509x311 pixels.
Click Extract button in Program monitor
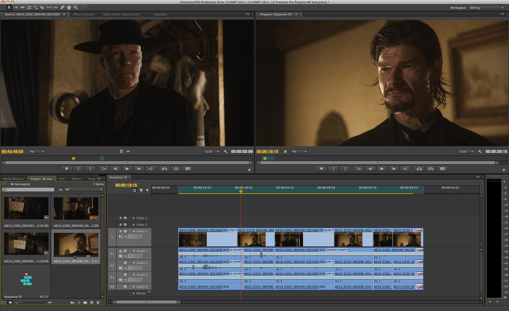tap(431, 169)
